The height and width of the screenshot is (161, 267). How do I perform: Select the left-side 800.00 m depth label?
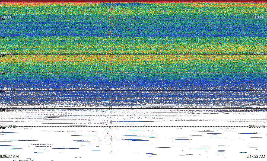tap(8, 17)
